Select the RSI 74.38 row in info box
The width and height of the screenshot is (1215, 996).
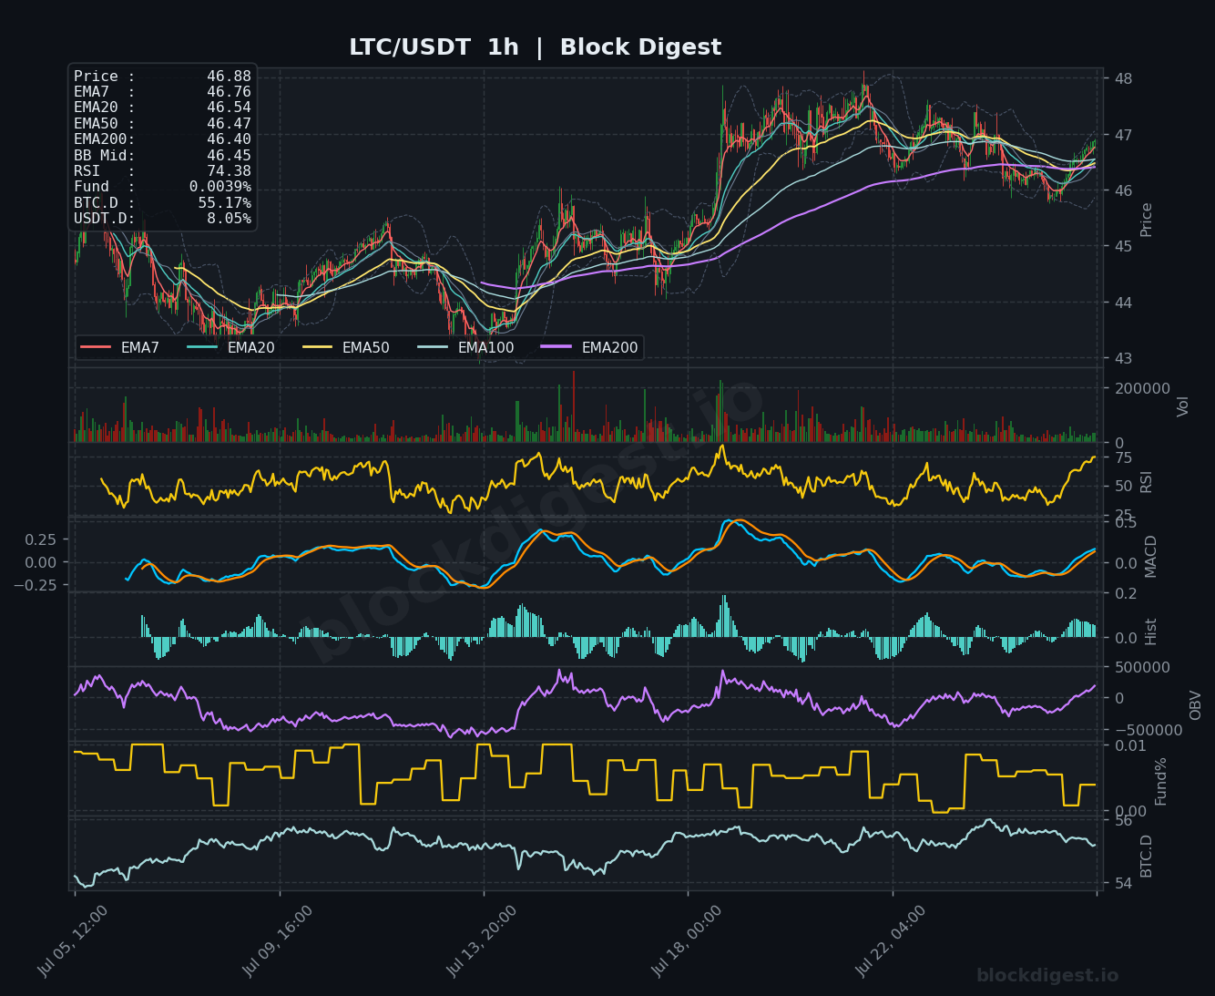coord(162,171)
